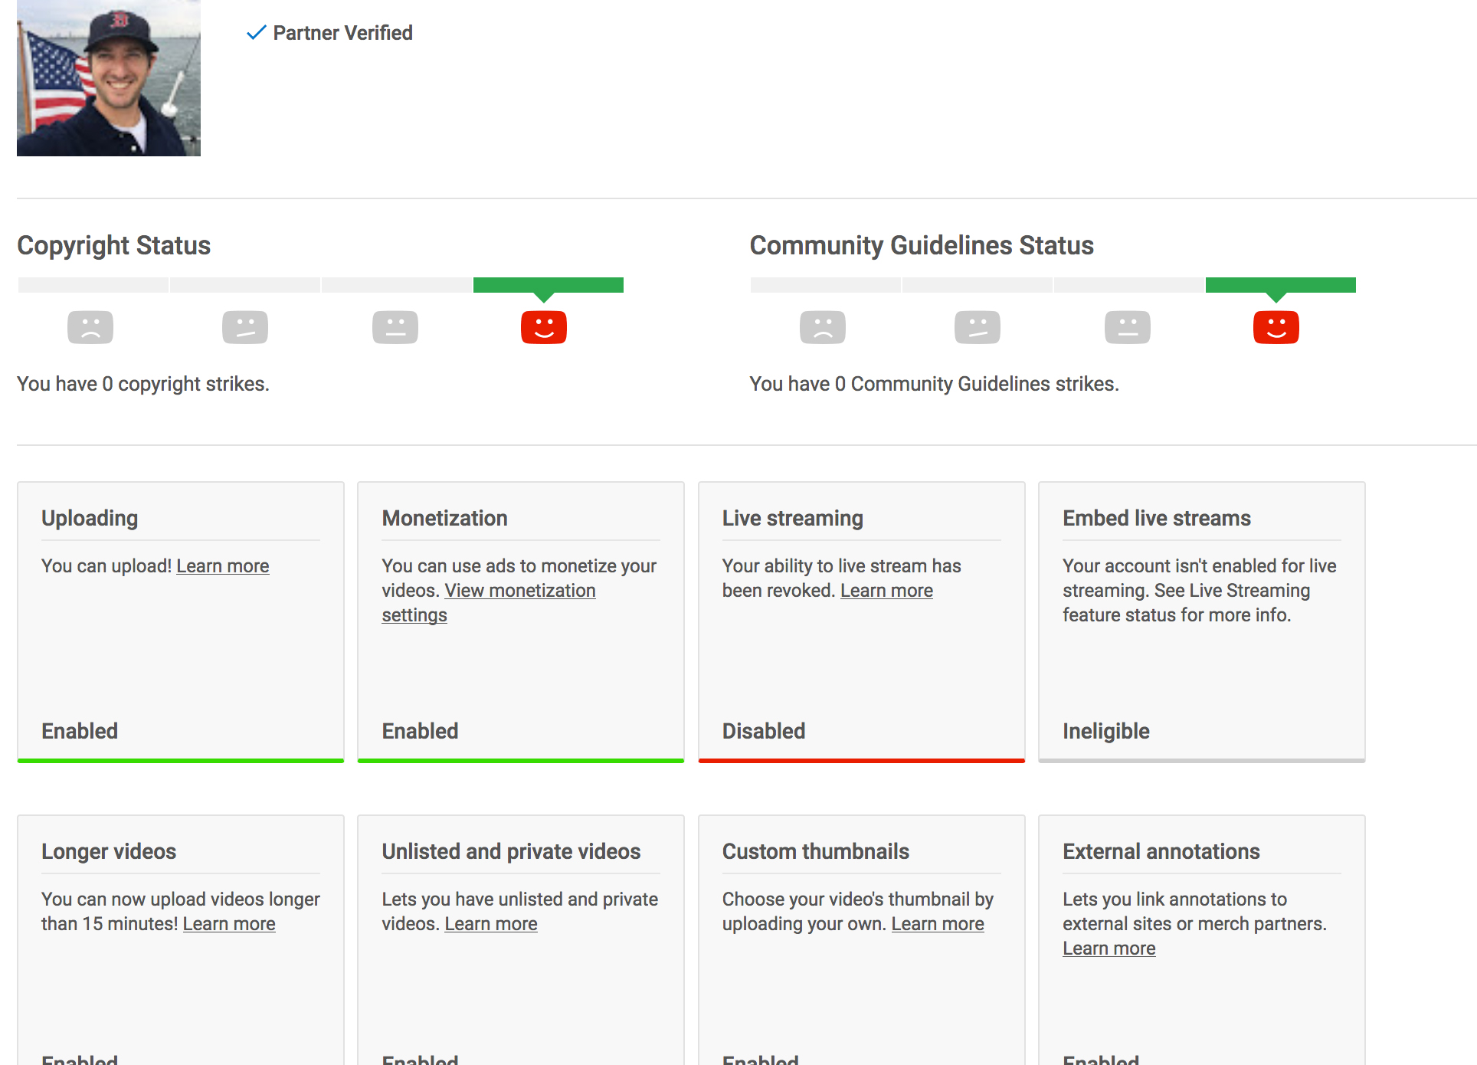Click the green Copyright Status progress bar
The width and height of the screenshot is (1477, 1065).
tap(549, 285)
